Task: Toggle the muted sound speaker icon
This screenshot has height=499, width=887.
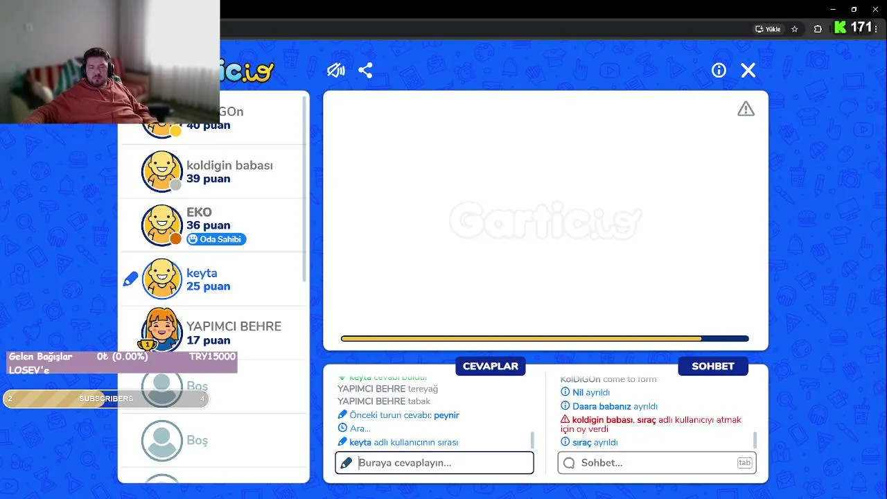Action: pyautogui.click(x=336, y=70)
